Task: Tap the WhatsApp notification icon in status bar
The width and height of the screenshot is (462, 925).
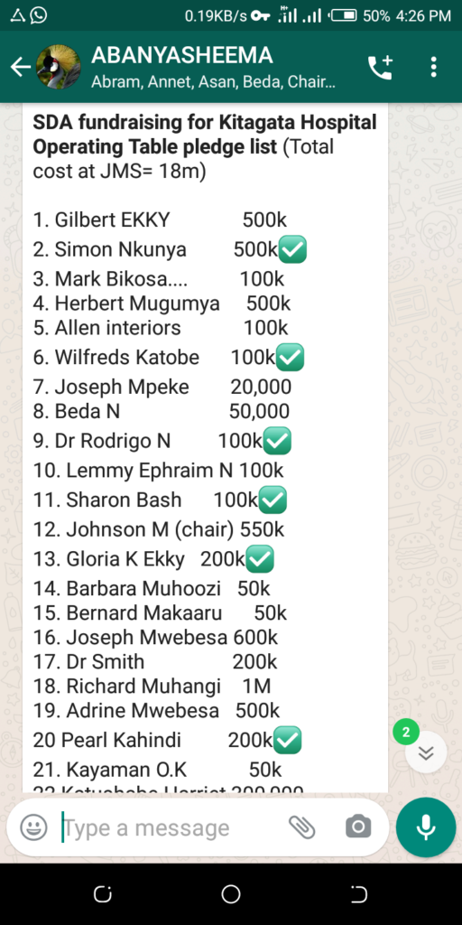Action: coord(38,15)
